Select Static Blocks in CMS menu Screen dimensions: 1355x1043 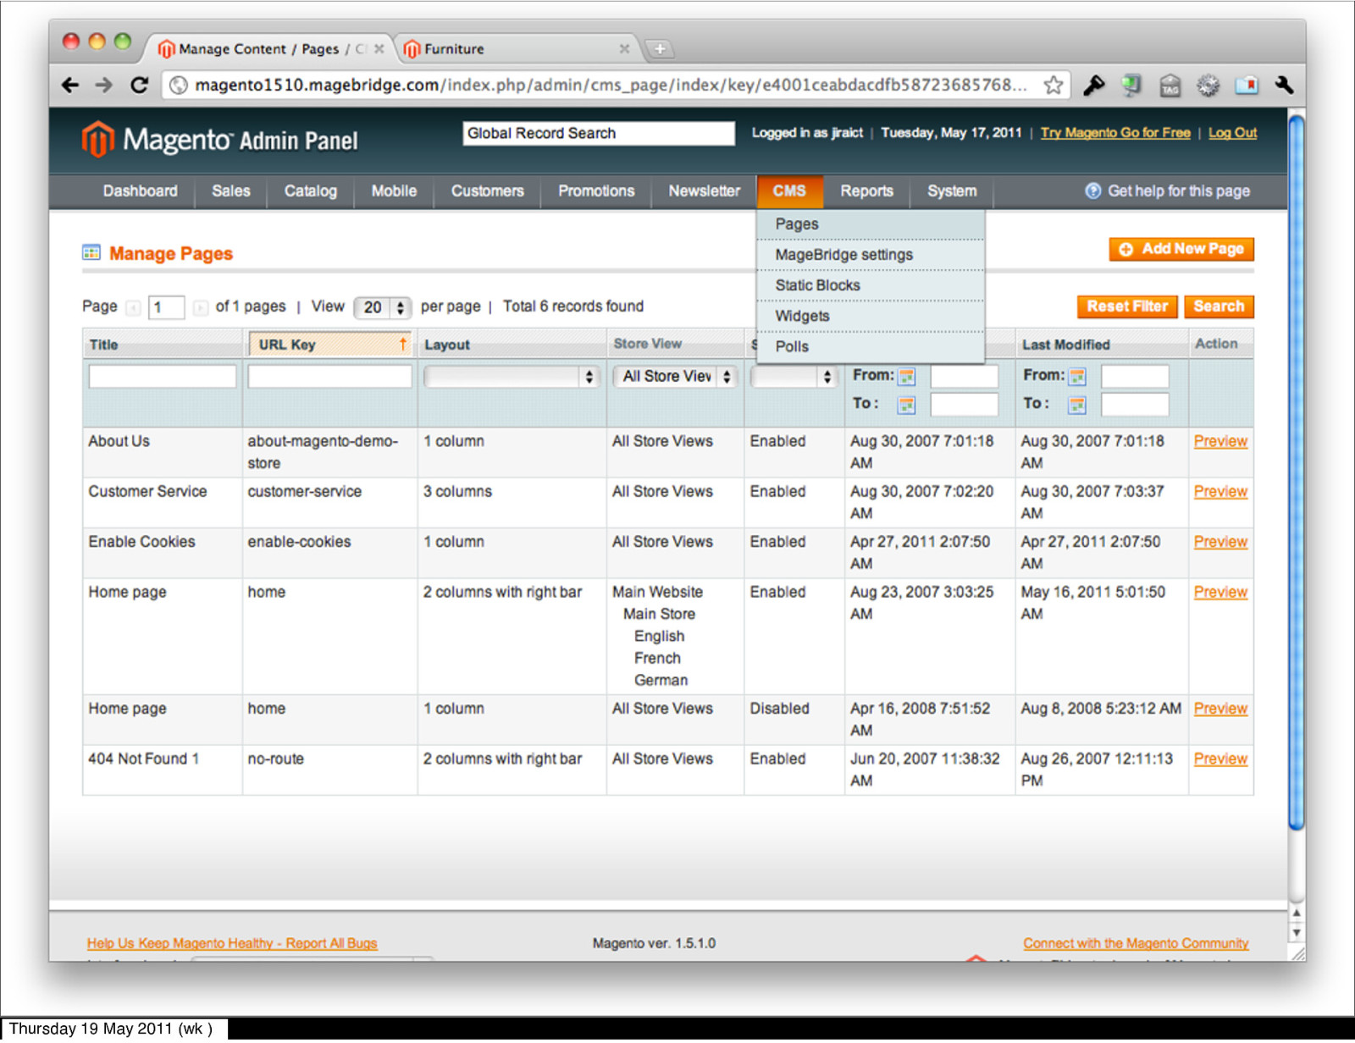click(x=871, y=285)
